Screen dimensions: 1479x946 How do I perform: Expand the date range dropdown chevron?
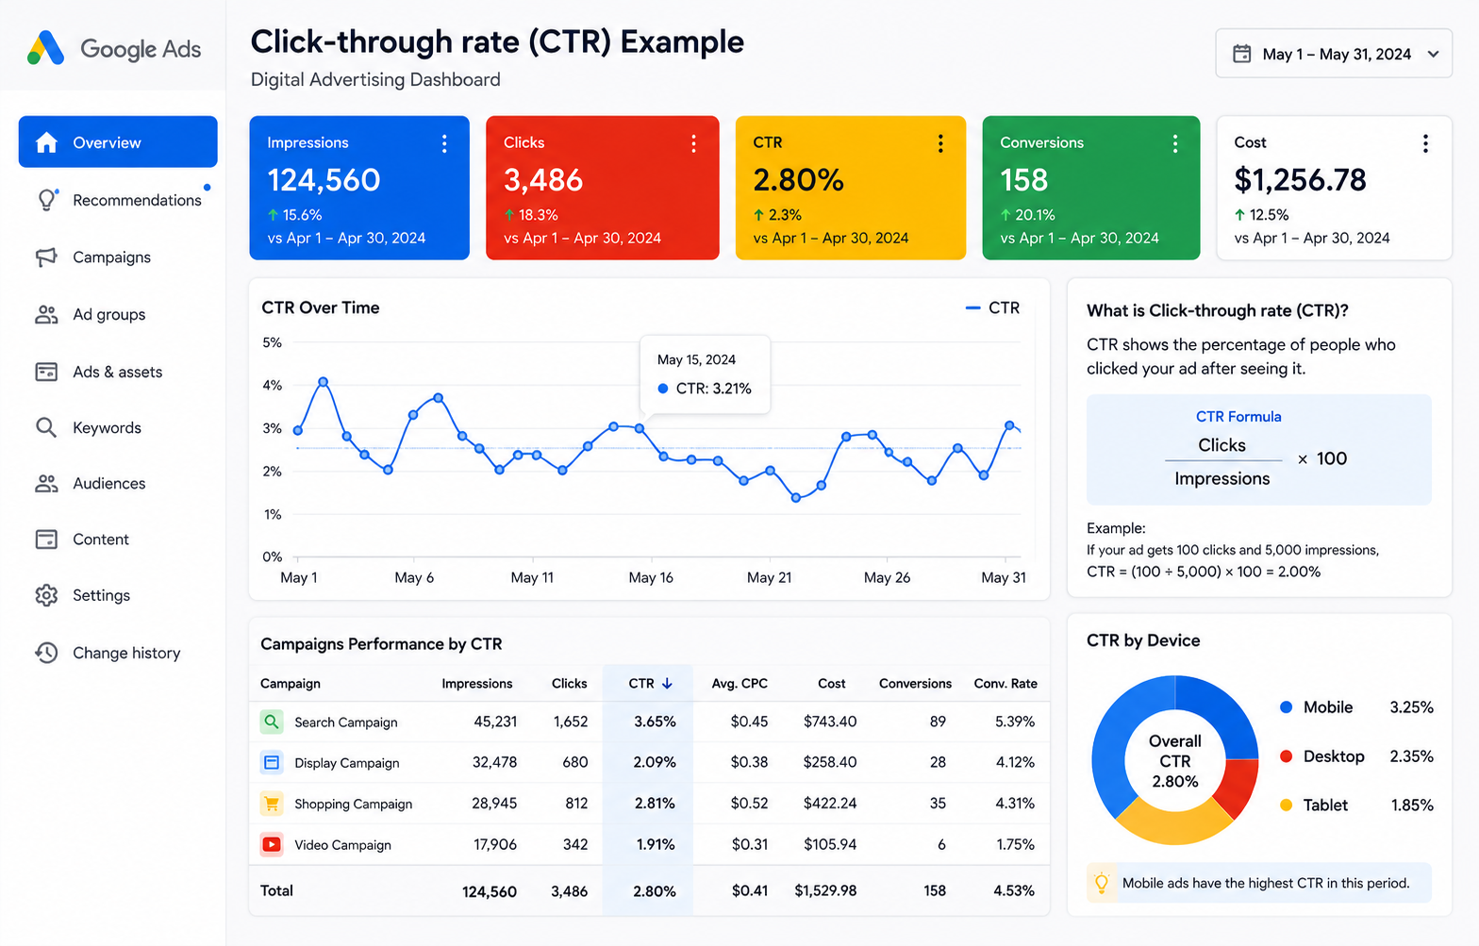point(1433,54)
